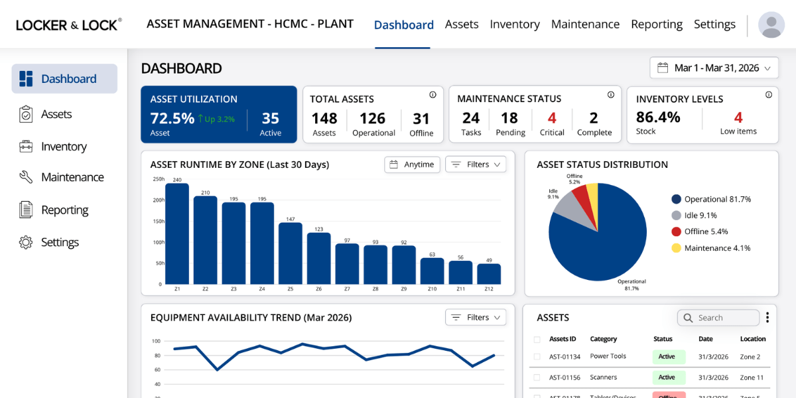The height and width of the screenshot is (398, 796).
Task: Check the checkbox for asset AST-01156
Action: click(x=539, y=377)
